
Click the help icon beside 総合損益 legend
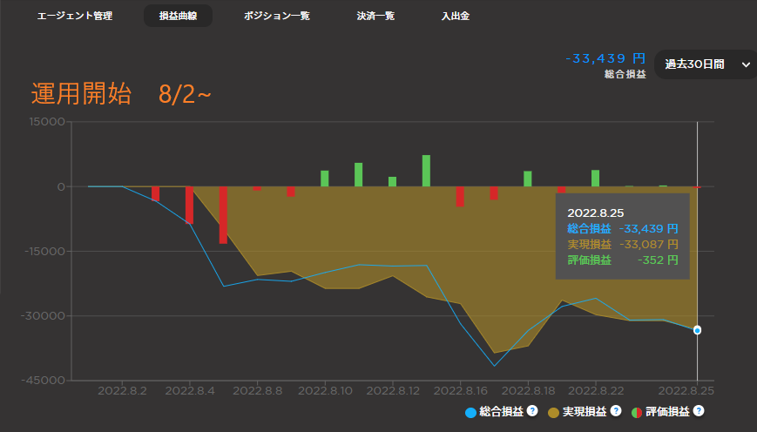(532, 411)
